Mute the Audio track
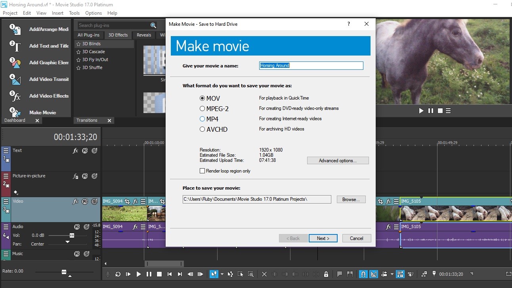 pos(77,227)
